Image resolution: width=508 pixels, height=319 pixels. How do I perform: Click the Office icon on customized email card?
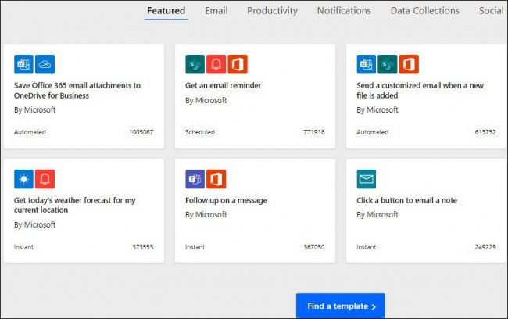click(409, 64)
